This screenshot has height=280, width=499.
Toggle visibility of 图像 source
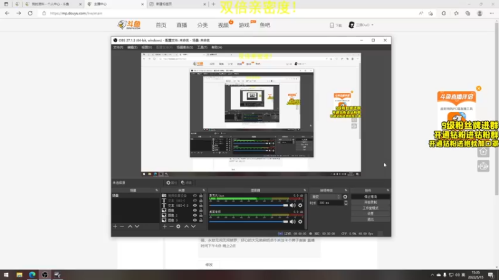point(195,210)
